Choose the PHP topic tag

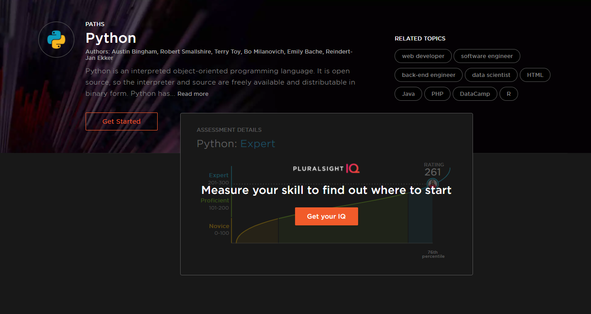[x=437, y=94]
